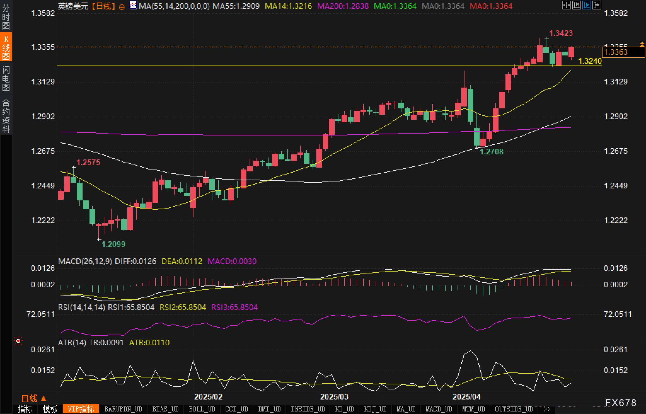Click the MA indicator chart icon
This screenshot has height=414, width=646.
[x=133, y=5]
